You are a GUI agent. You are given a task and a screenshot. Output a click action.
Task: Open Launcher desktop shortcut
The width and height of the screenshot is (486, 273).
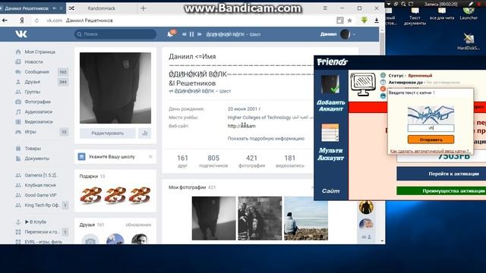click(469, 13)
